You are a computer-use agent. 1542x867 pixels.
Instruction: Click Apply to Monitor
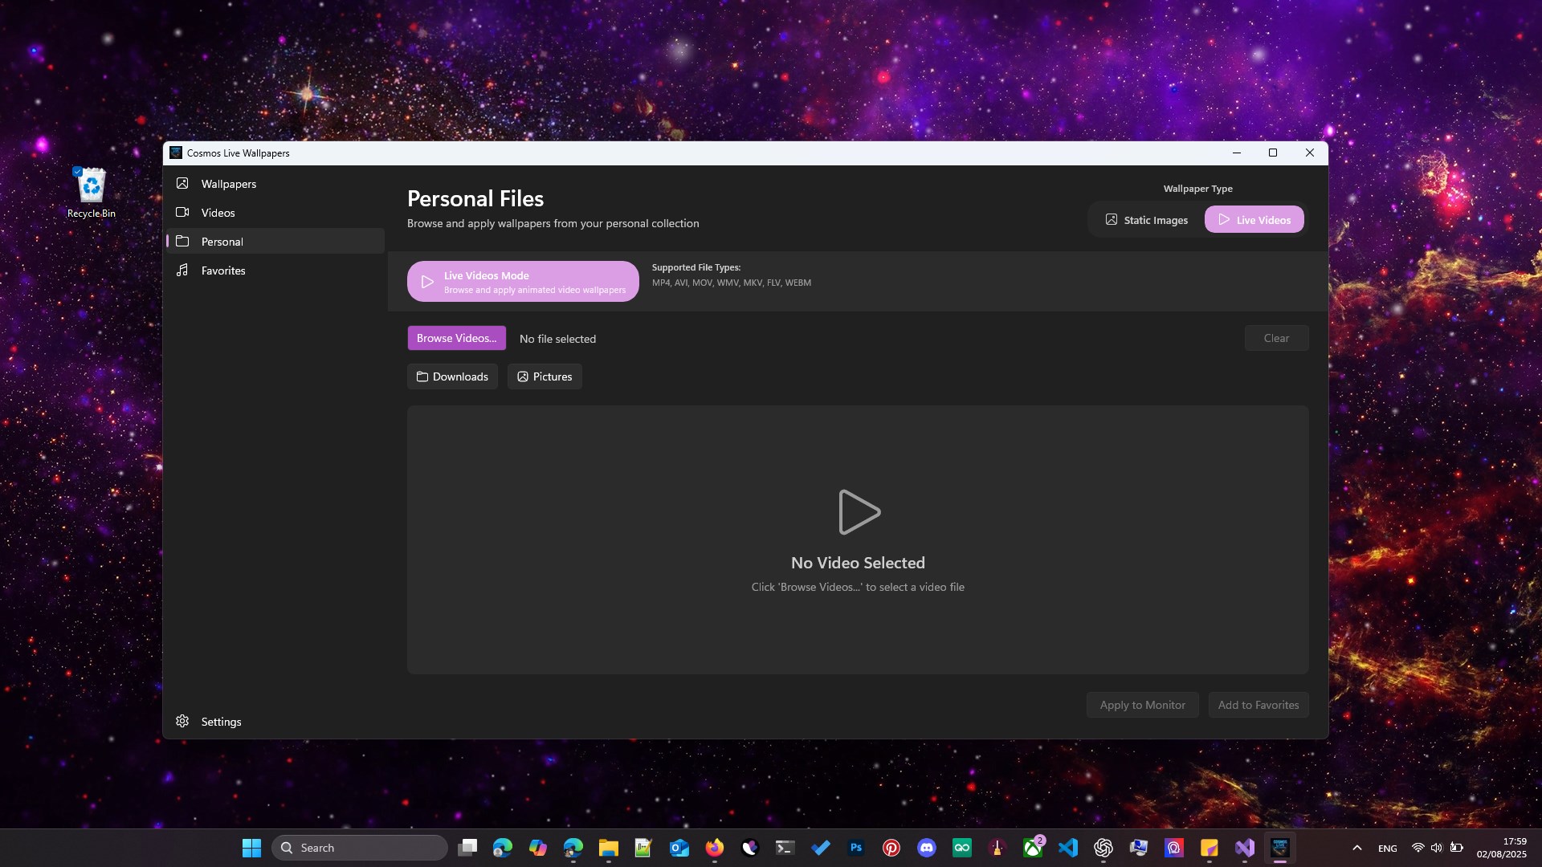pos(1142,705)
